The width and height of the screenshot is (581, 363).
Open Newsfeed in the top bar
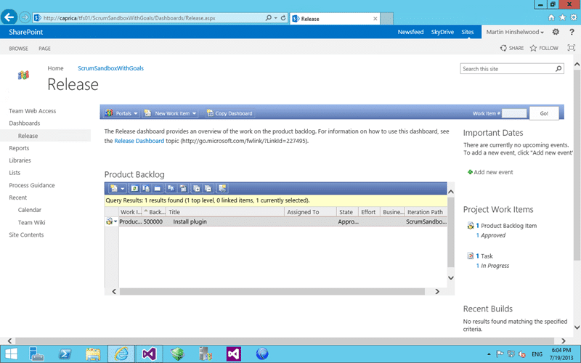coord(410,32)
